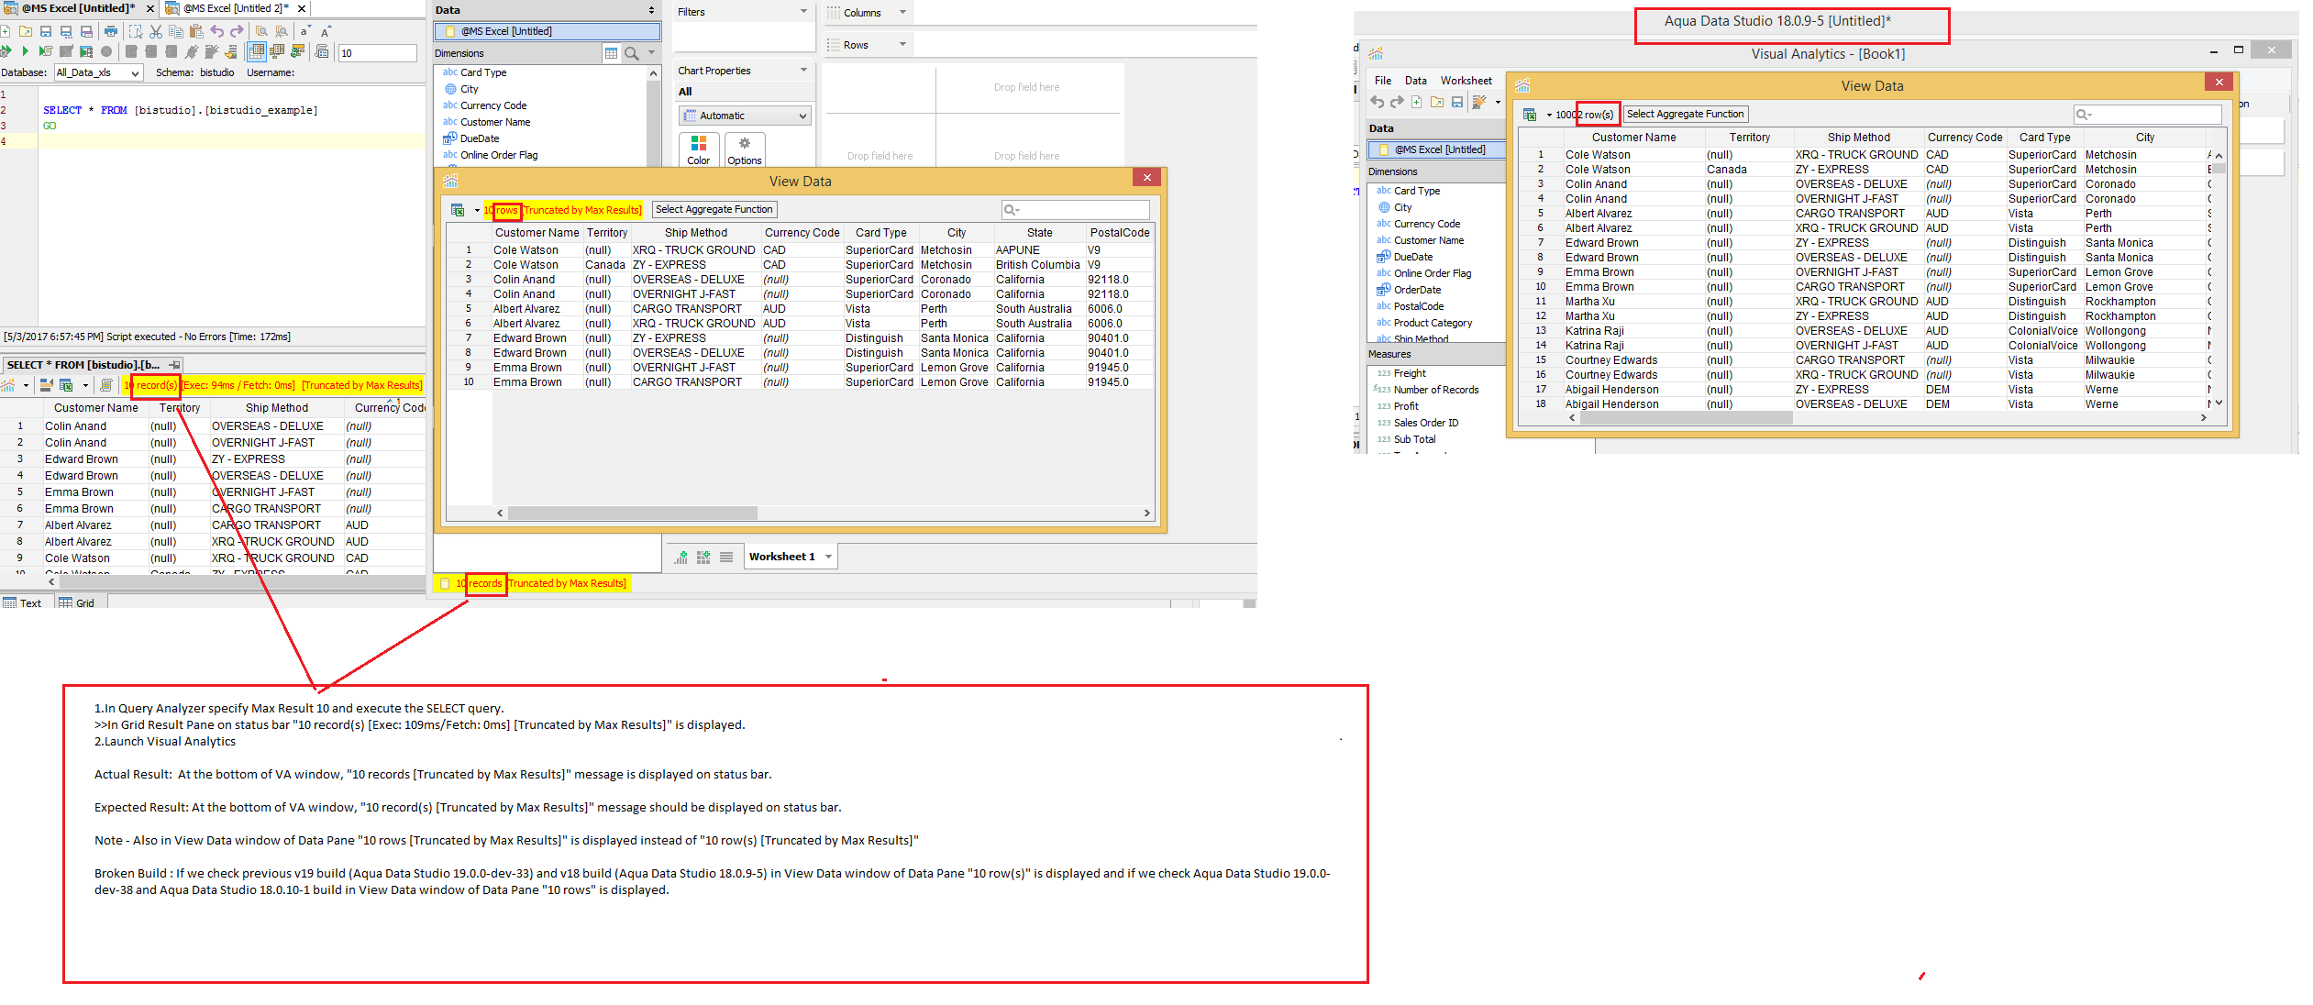
Task: Open the Worksheet menu in Visual Analytics
Action: coord(1466,81)
